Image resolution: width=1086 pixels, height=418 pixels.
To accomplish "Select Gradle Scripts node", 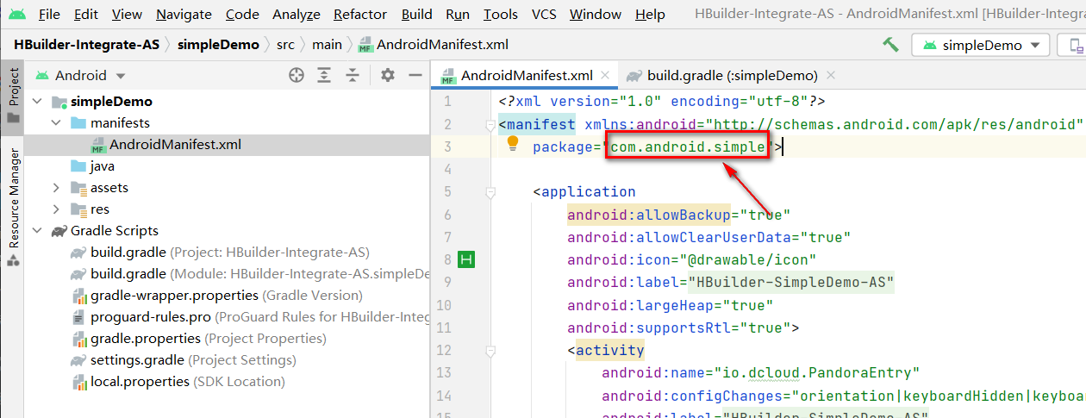I will point(114,231).
